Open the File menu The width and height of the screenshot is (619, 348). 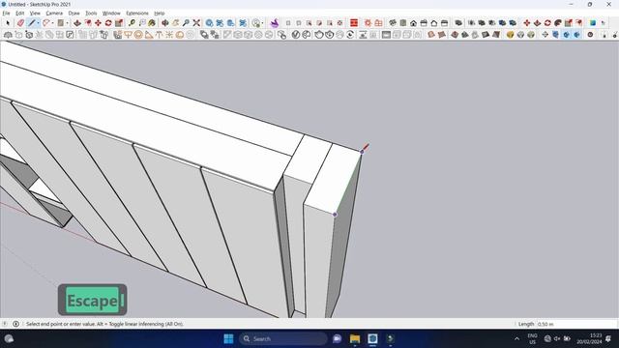point(6,13)
